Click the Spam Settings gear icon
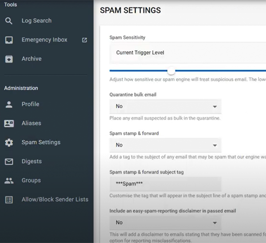This screenshot has width=266, height=243. tap(9, 143)
